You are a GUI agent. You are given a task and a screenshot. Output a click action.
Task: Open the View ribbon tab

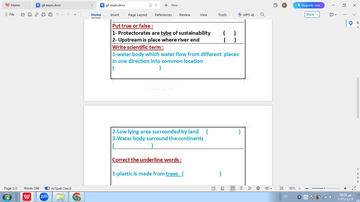point(203,15)
